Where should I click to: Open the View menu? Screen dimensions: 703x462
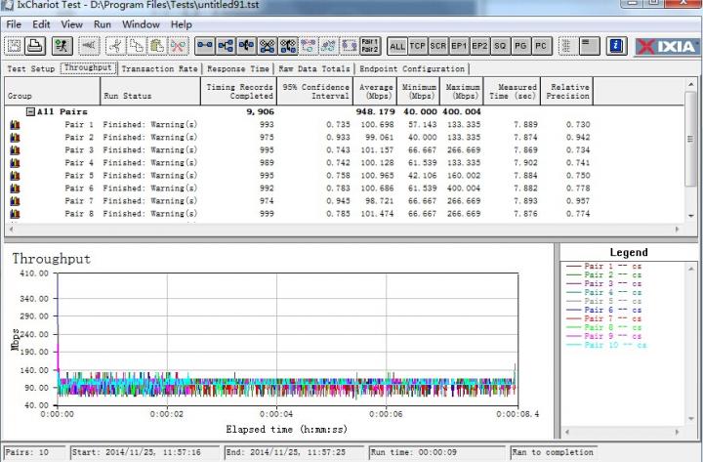pos(71,24)
